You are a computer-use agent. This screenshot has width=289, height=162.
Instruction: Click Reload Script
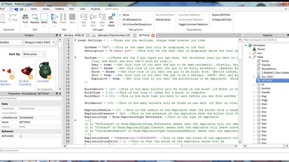click(x=163, y=20)
